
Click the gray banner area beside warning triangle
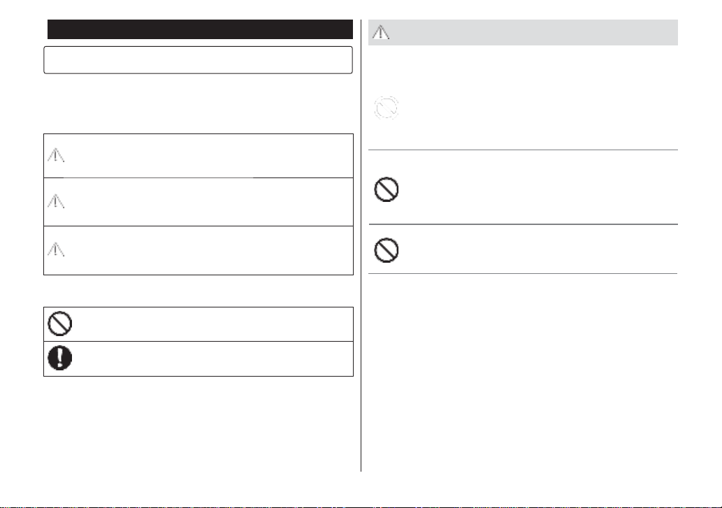(x=534, y=32)
